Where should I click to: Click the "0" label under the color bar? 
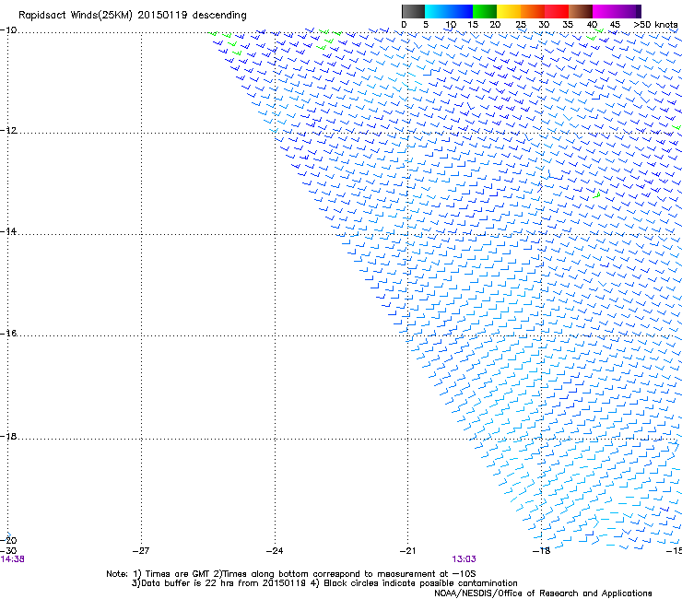404,25
